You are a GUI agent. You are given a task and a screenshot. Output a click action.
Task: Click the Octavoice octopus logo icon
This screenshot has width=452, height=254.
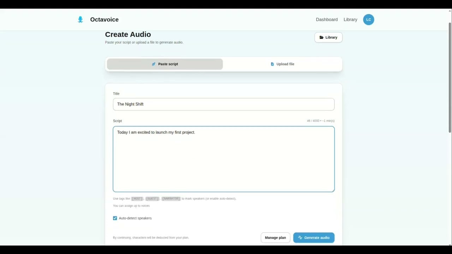click(x=80, y=19)
